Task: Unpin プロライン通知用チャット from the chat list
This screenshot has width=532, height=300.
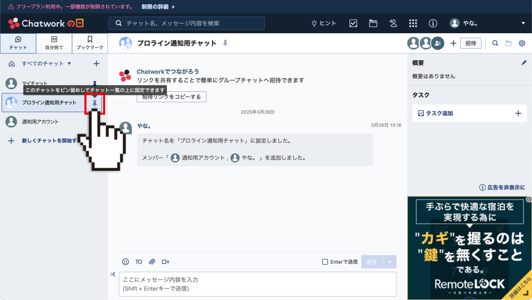Action: pos(94,103)
